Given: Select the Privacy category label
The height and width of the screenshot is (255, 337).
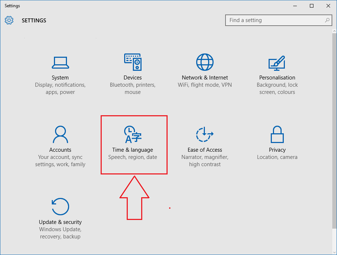Looking at the screenshot, I should tap(277, 150).
